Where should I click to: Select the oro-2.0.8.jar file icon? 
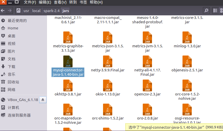point(147,110)
